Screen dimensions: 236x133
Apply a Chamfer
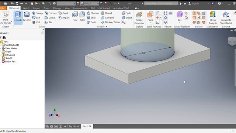click(93, 13)
